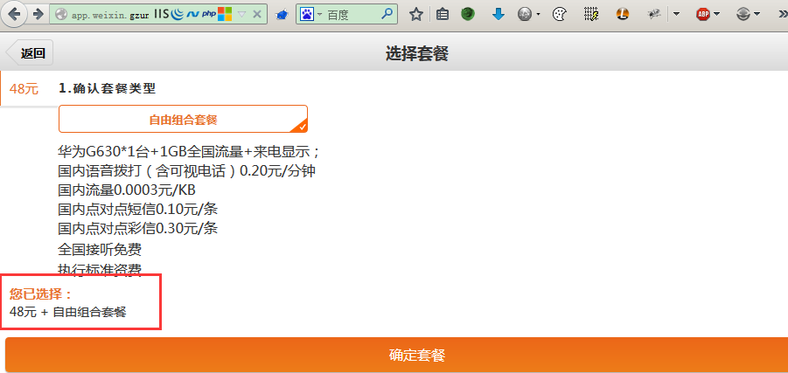The height and width of the screenshot is (373, 788).
Task: Go back with the browser back arrow
Action: (15, 14)
